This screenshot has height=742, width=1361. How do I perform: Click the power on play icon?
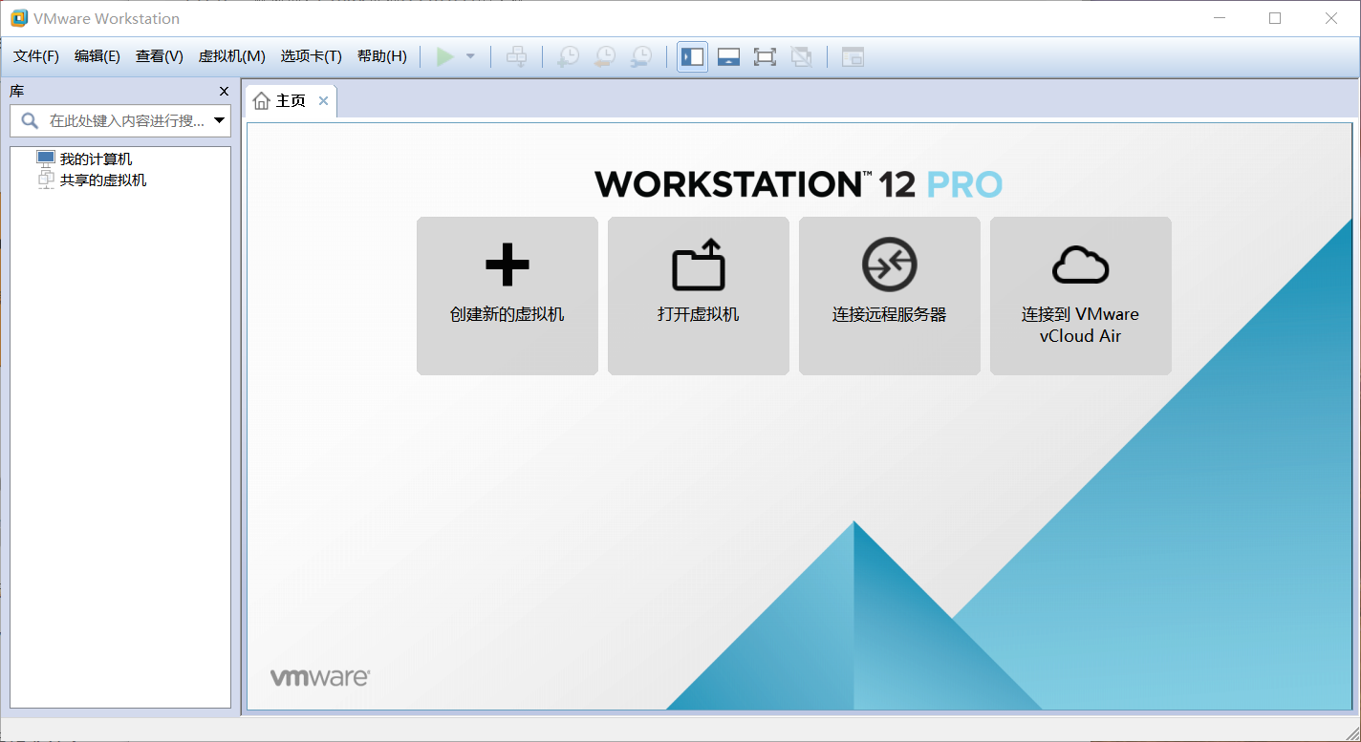click(x=444, y=56)
